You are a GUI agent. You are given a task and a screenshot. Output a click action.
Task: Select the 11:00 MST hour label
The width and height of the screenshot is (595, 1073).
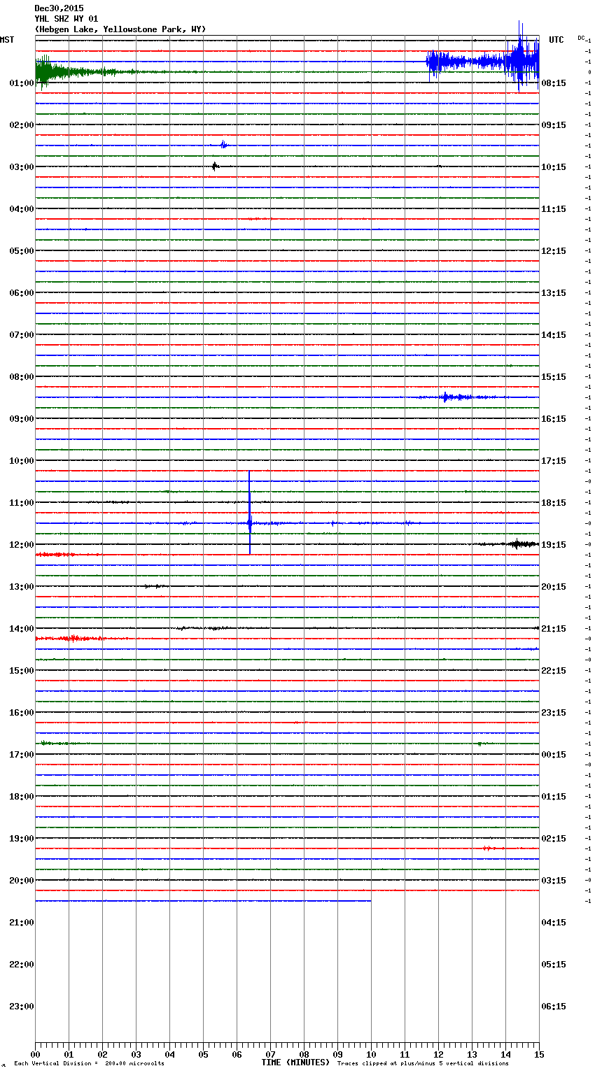tap(22, 503)
